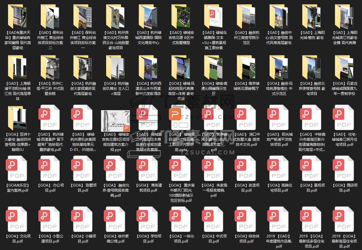This screenshot has width=362, height=250.
Task: Open the 融创杭州江南壹号院示范区 folder icon
Action: [x=247, y=17]
